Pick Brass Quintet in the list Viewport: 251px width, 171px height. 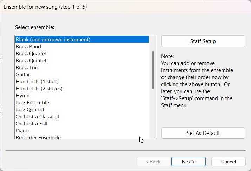point(31,61)
